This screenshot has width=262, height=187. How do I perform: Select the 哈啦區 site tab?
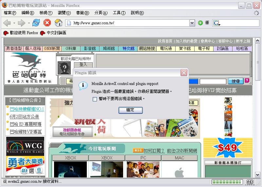tap(242, 49)
